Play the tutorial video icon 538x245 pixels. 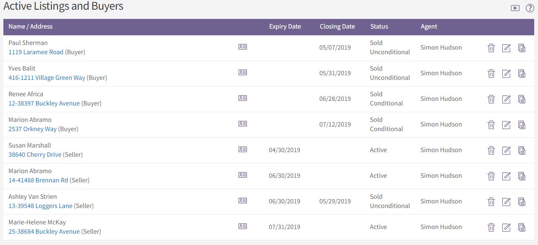515,8
